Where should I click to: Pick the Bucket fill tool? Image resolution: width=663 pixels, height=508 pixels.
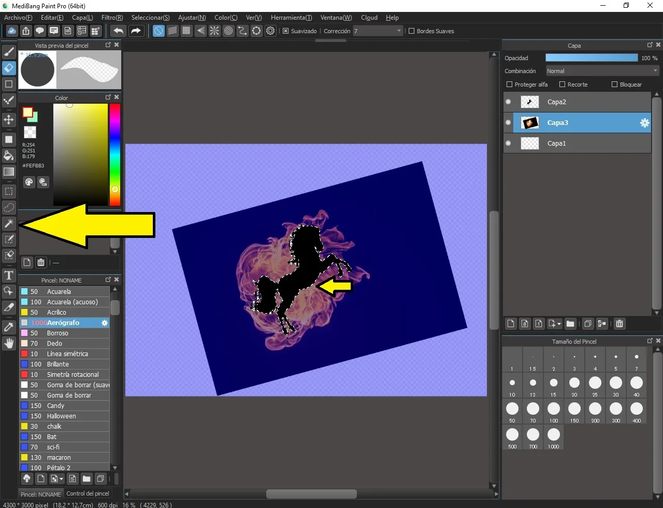[x=9, y=156]
